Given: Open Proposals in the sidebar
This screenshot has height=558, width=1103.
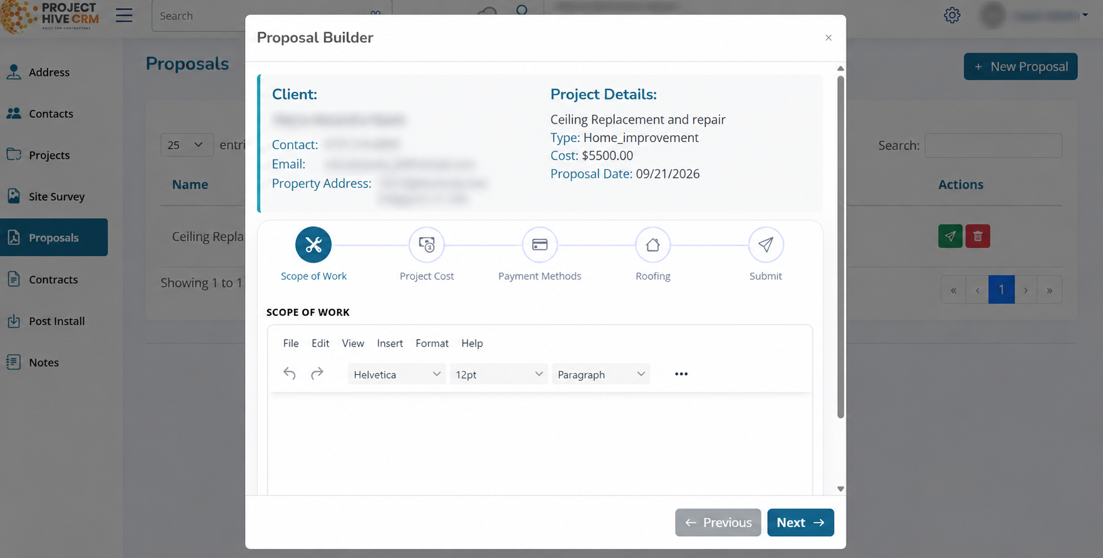Looking at the screenshot, I should coord(54,237).
